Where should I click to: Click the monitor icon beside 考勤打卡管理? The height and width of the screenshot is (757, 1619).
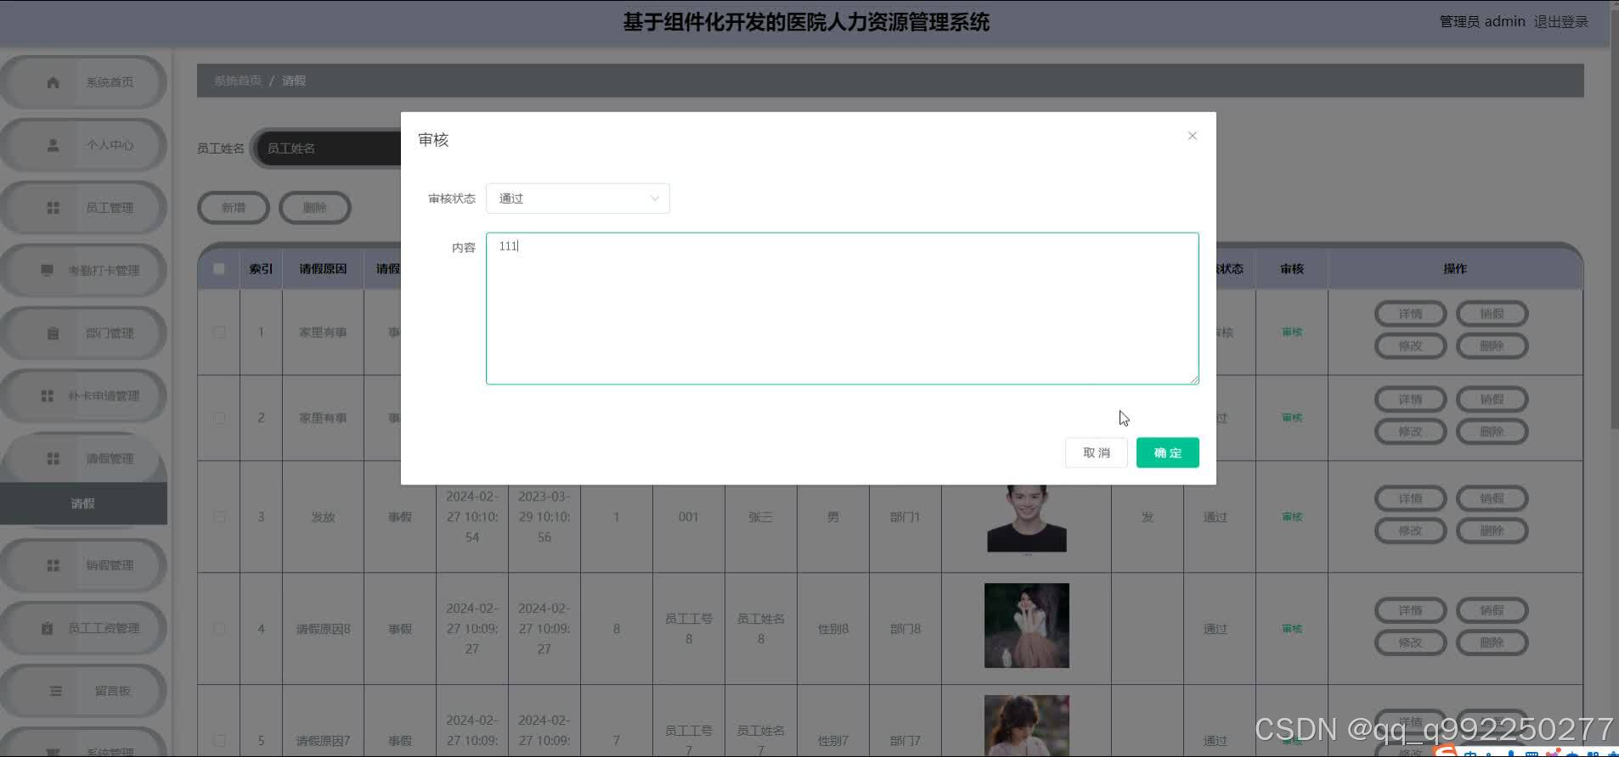tap(47, 271)
